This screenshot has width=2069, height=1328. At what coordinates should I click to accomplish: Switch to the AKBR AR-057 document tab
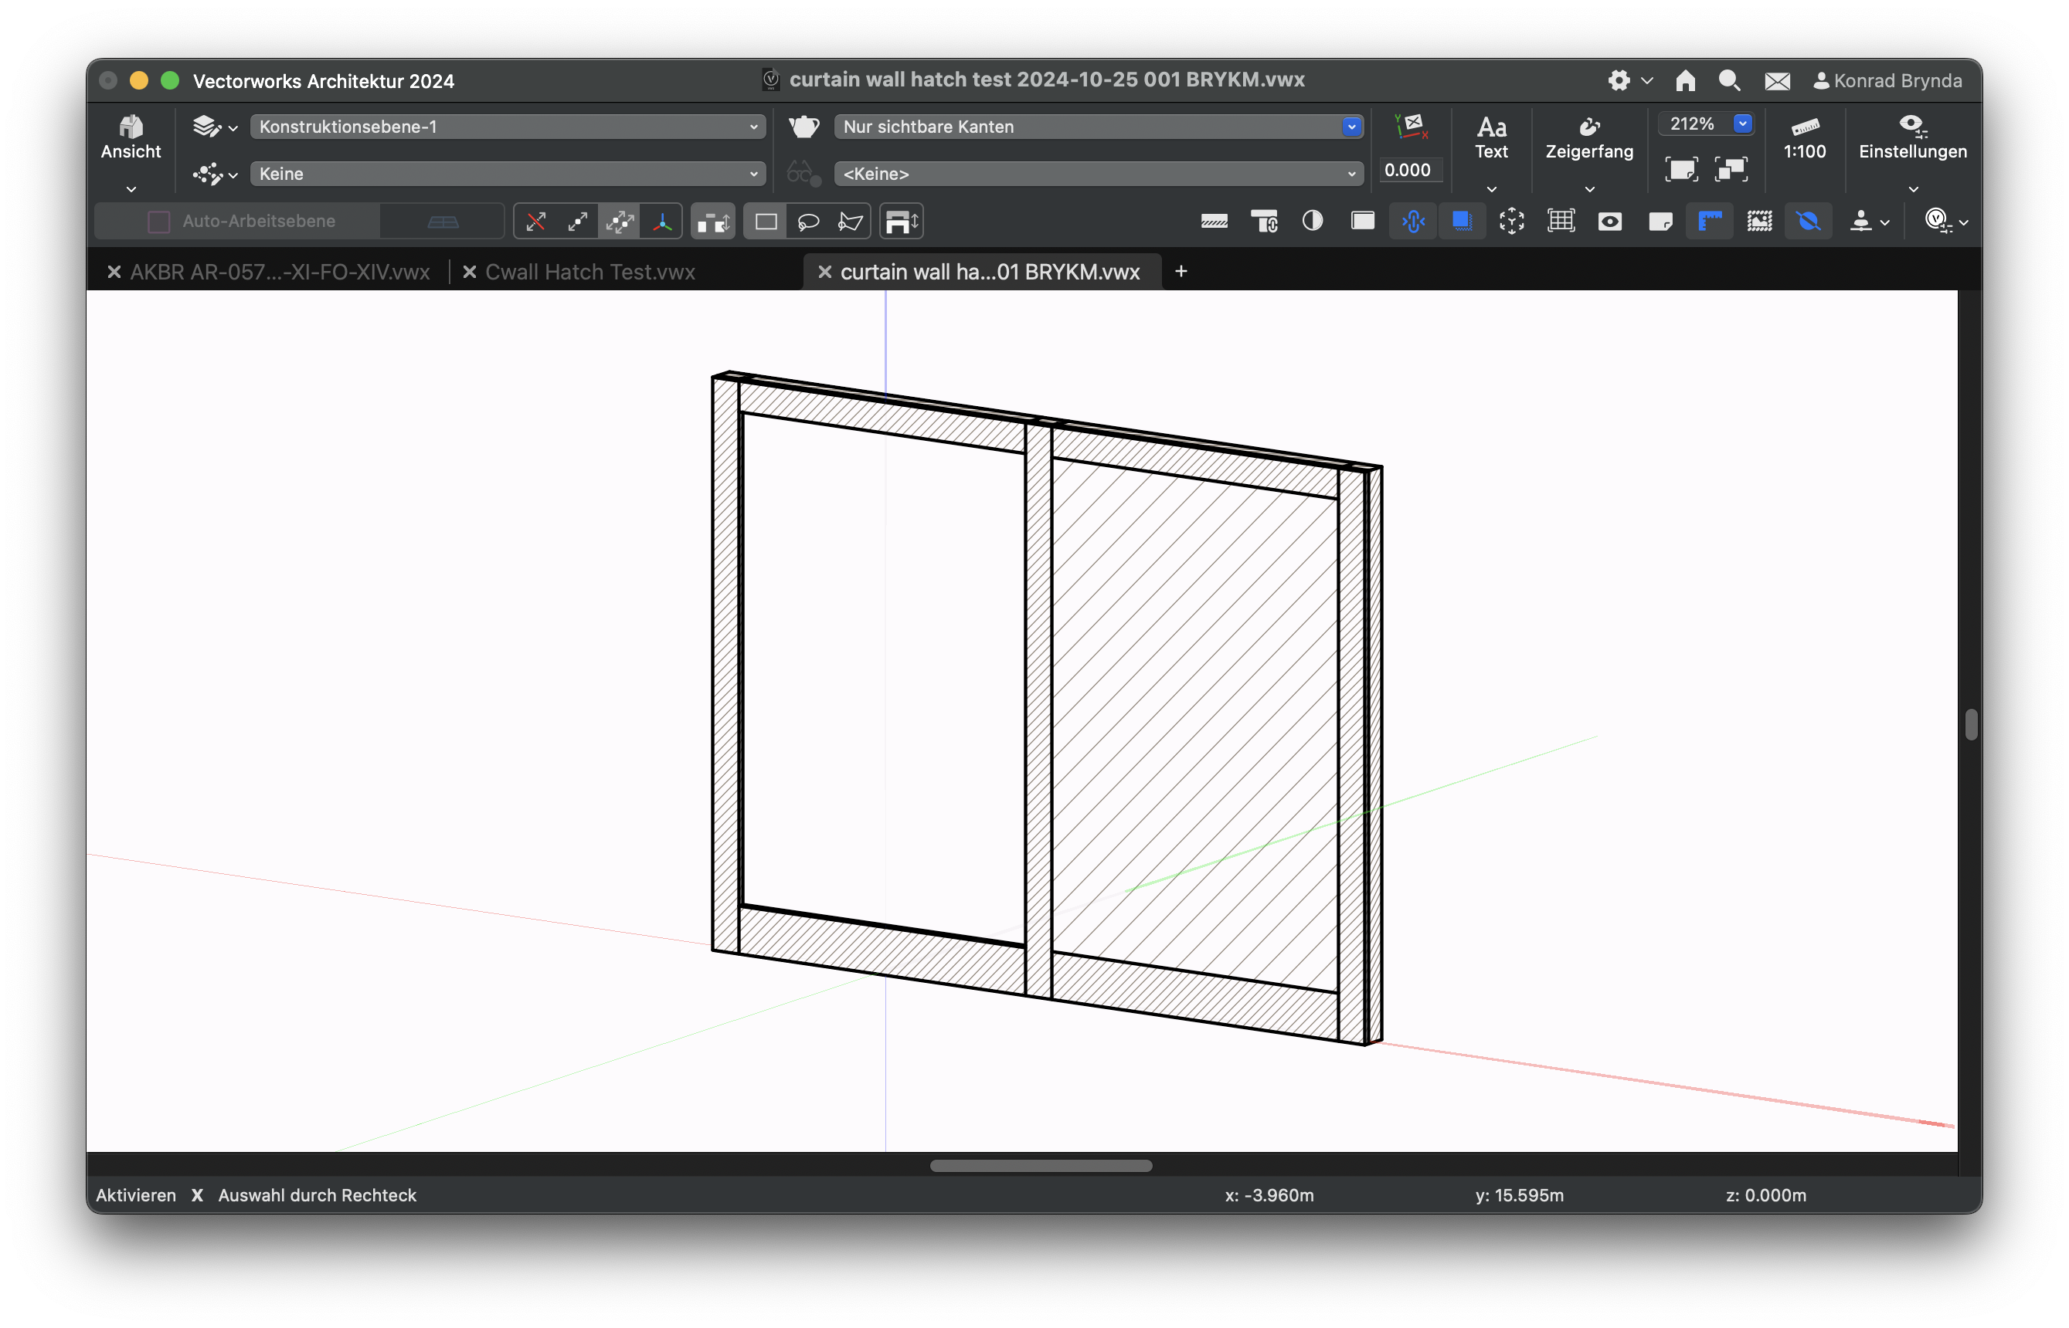tap(280, 272)
